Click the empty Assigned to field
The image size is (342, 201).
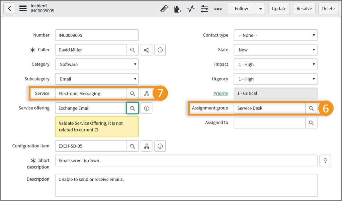point(270,123)
